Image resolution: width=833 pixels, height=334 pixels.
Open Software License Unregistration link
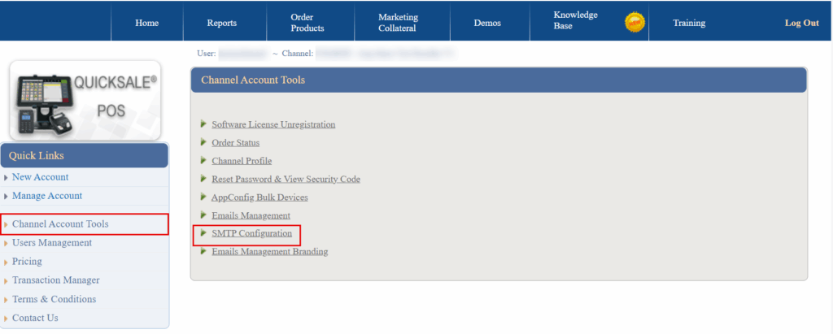point(273,124)
